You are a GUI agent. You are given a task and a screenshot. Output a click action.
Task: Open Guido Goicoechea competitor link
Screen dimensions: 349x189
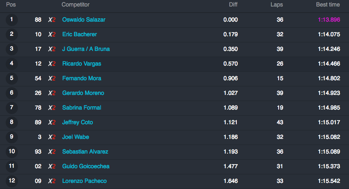(x=86, y=166)
